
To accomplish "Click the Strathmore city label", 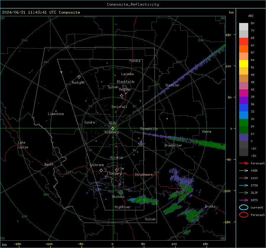I will point(144,175).
